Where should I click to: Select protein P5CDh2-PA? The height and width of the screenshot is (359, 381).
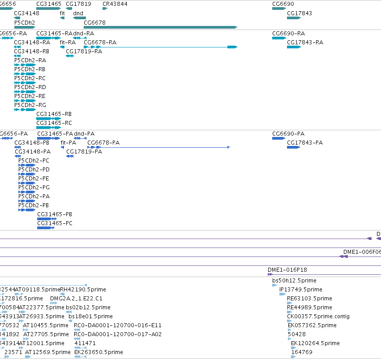34,197
